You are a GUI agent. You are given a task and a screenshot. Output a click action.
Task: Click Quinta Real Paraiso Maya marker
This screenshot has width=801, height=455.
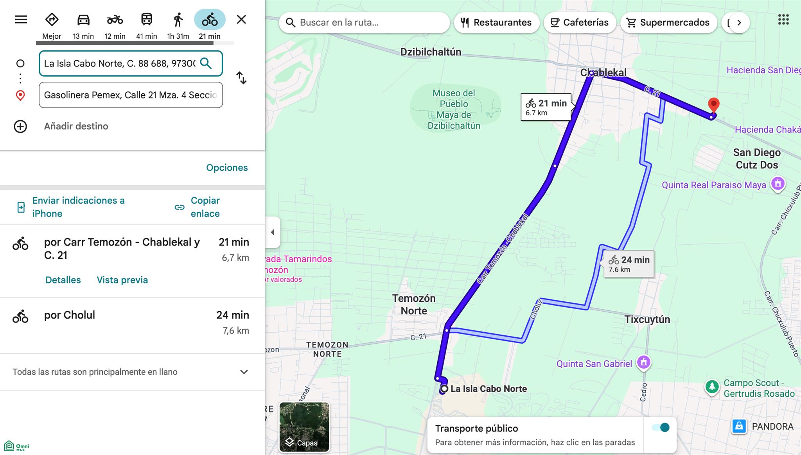pos(778,184)
